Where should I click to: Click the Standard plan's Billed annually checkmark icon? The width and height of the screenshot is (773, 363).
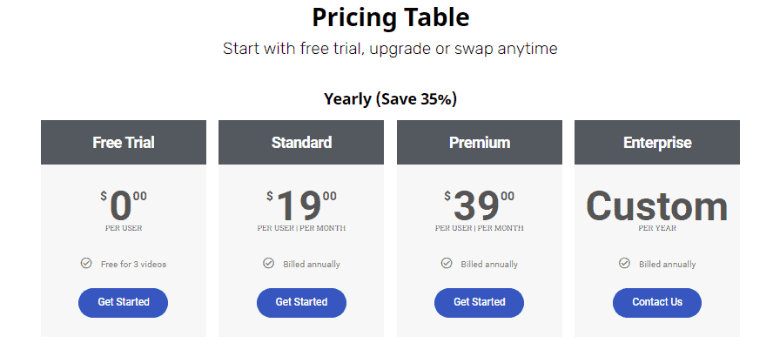(268, 263)
